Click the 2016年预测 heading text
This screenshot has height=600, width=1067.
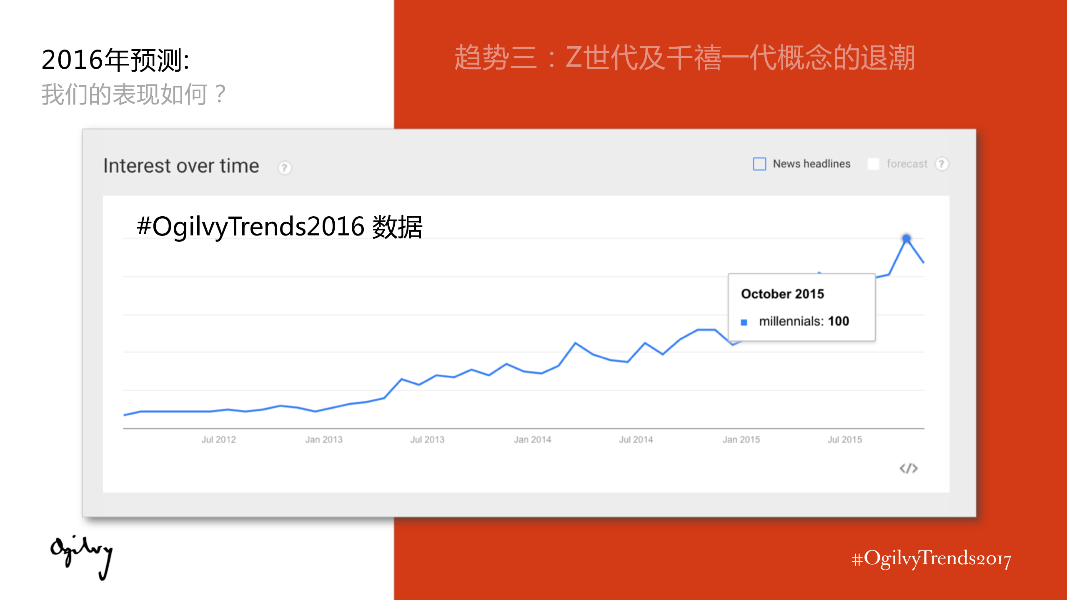tap(115, 60)
